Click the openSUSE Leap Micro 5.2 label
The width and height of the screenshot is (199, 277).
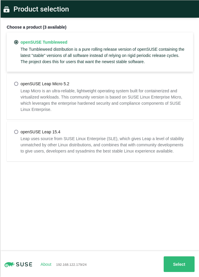tap(45, 84)
